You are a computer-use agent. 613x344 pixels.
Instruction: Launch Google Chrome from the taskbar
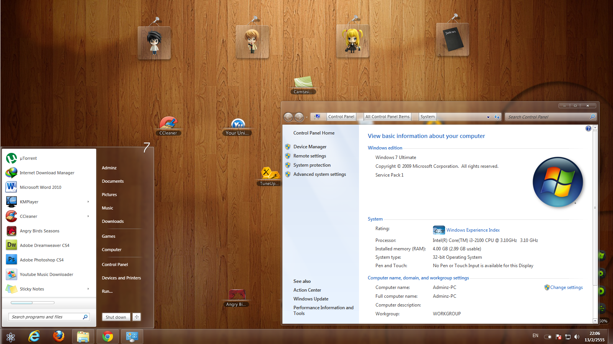click(x=108, y=337)
